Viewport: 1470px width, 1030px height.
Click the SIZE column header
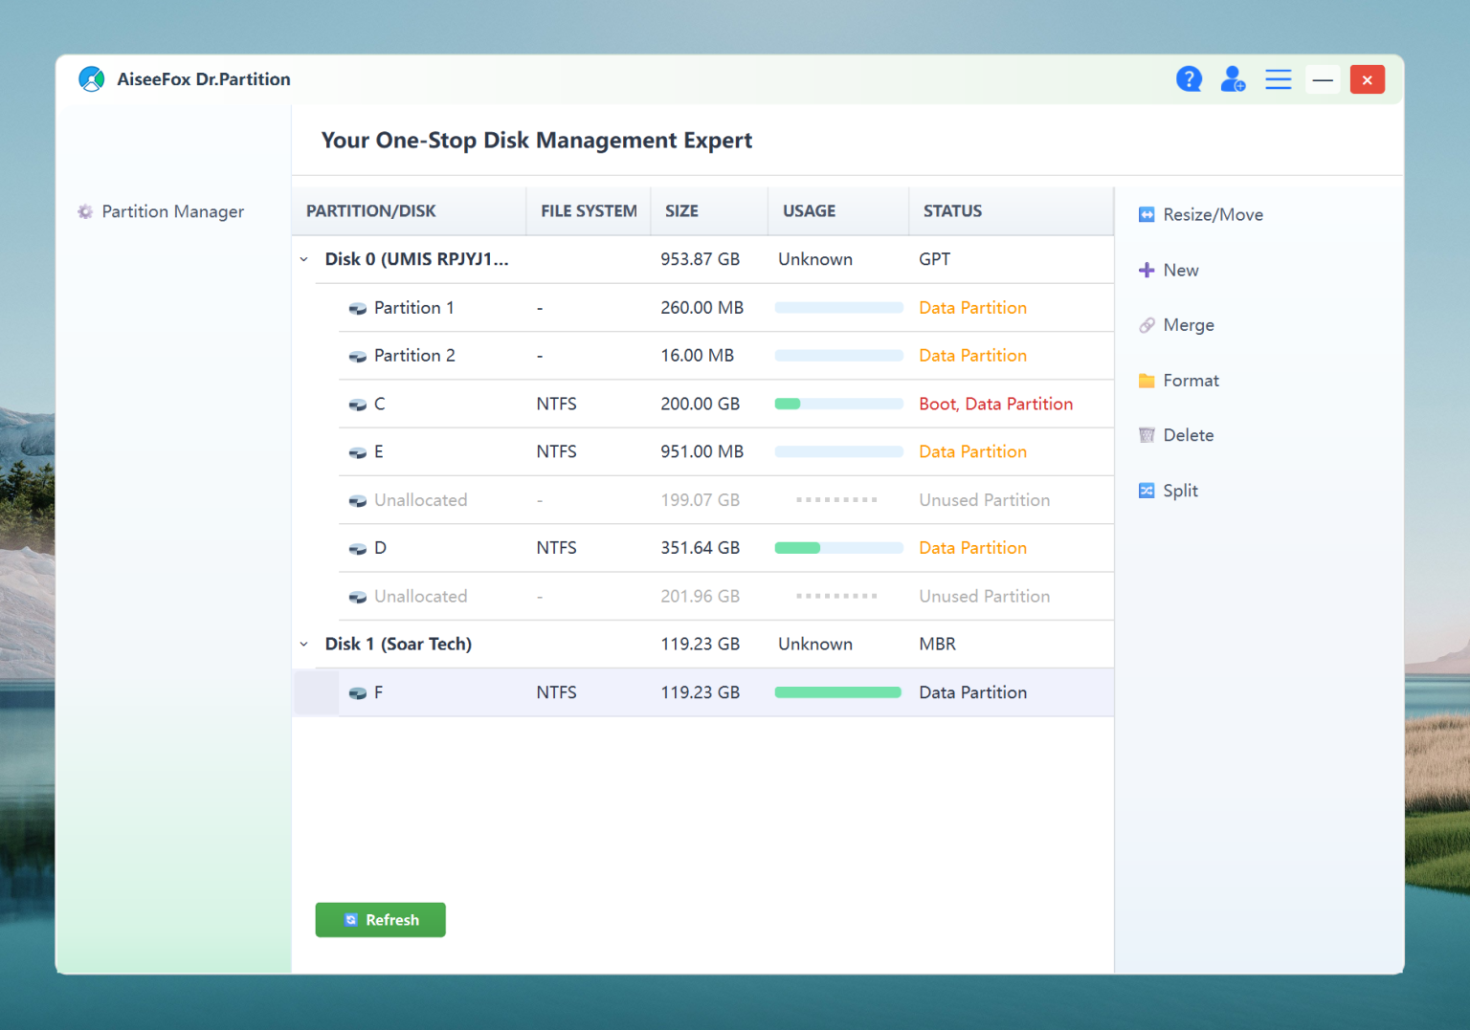681,211
